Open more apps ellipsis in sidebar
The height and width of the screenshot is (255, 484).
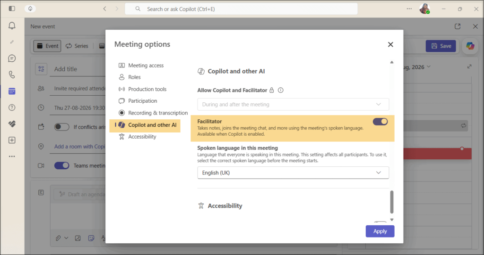coord(12,156)
